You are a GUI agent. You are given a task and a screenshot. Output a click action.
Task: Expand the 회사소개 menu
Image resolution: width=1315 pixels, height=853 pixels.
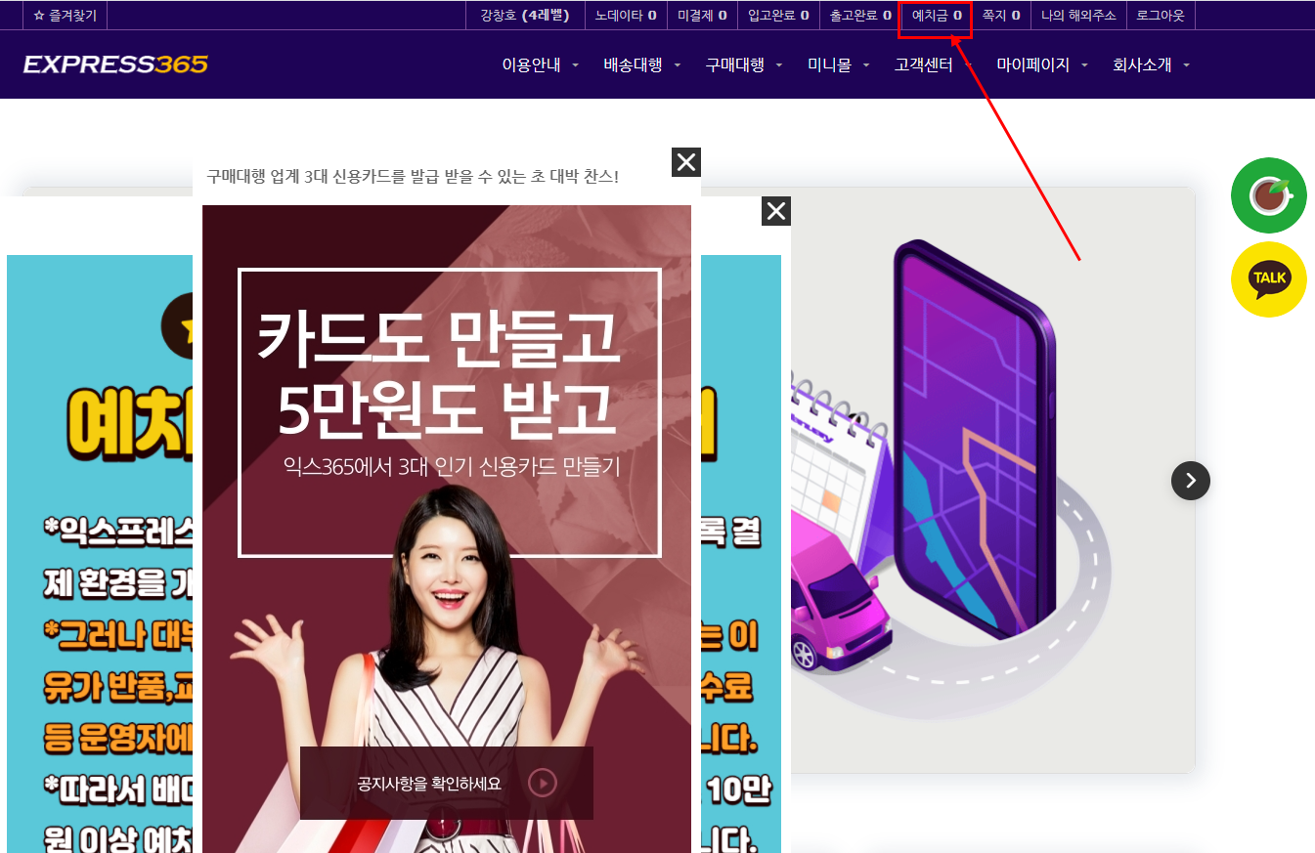point(1152,65)
